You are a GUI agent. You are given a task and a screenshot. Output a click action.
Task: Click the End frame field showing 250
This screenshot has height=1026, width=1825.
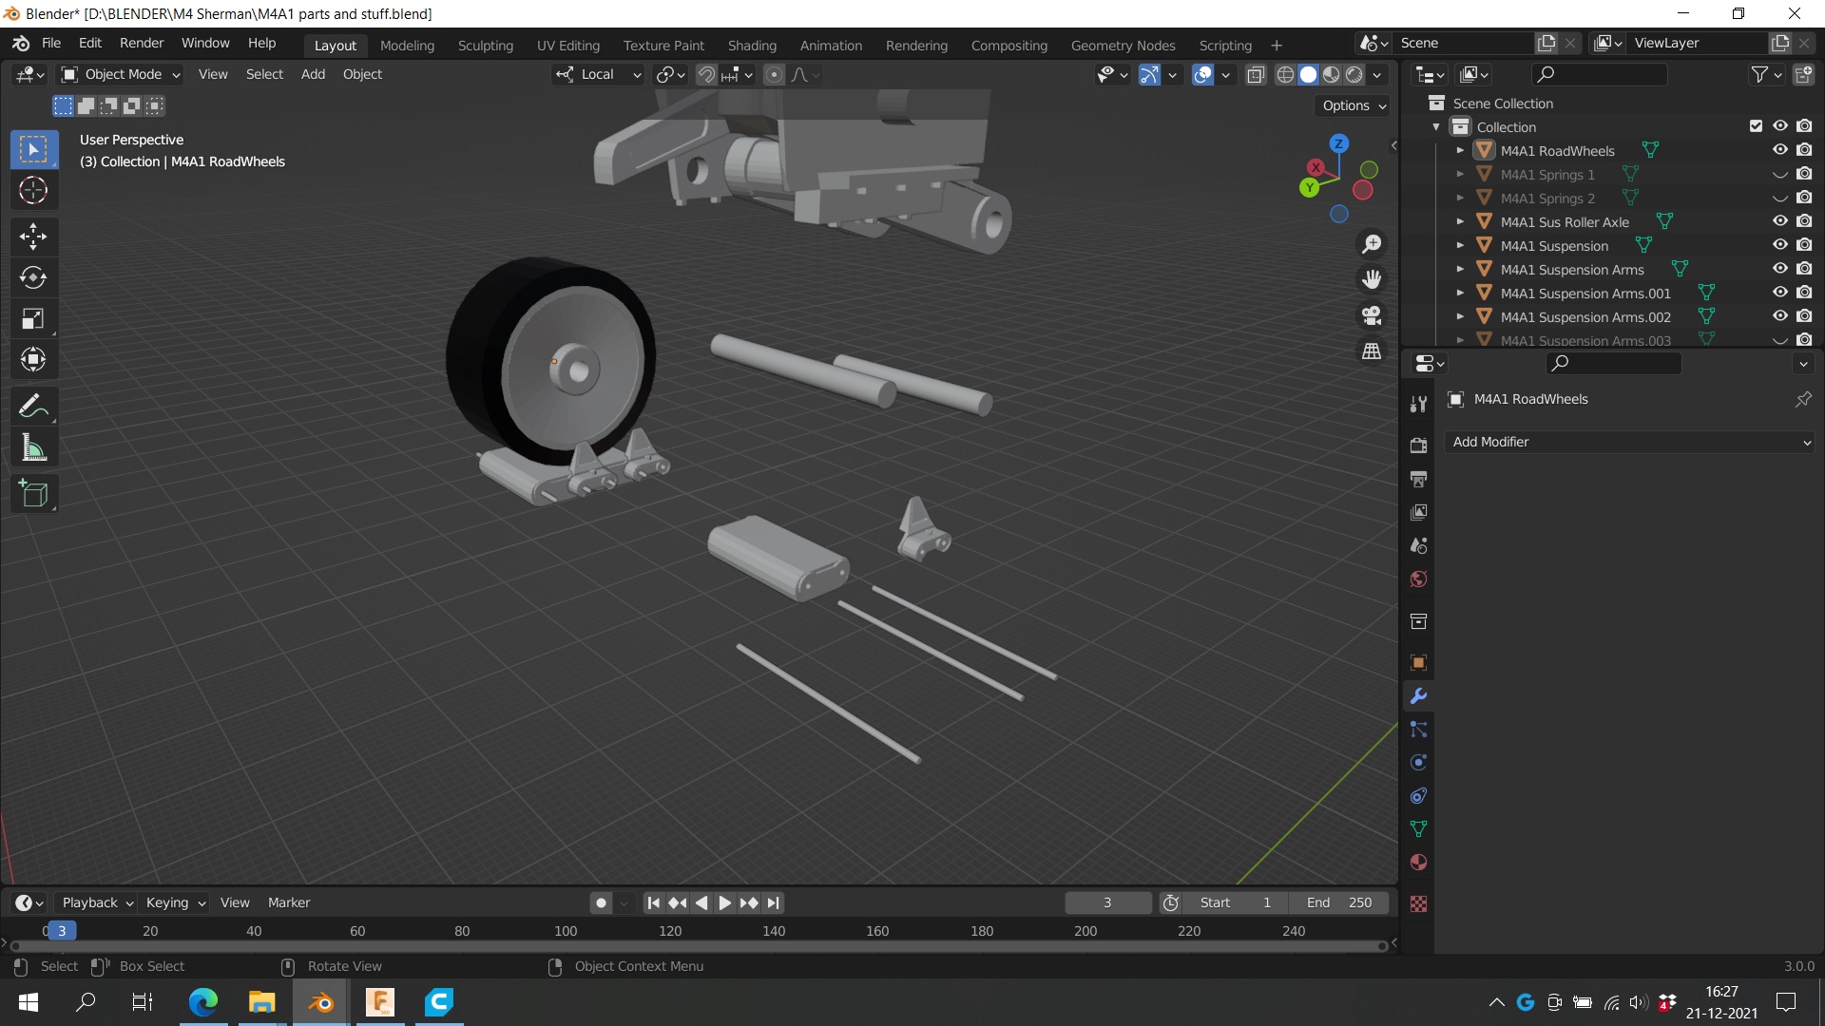click(1340, 902)
